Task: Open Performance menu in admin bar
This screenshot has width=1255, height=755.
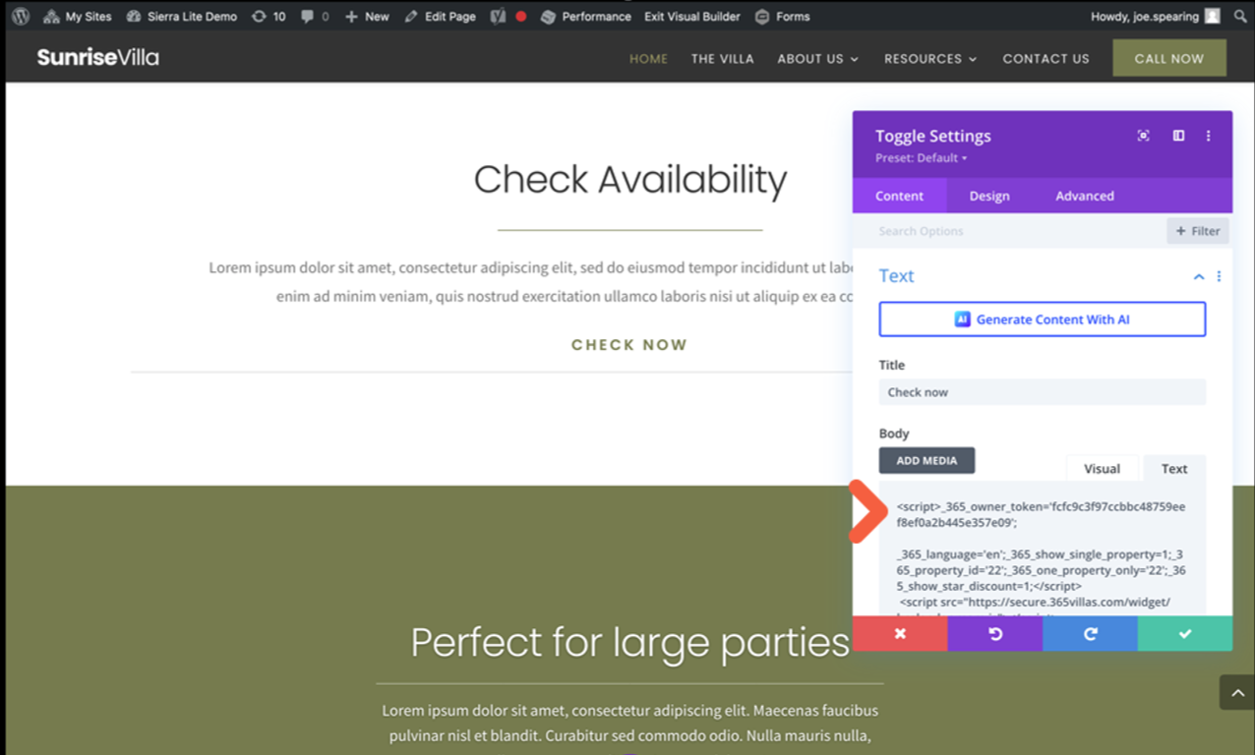Action: [586, 17]
